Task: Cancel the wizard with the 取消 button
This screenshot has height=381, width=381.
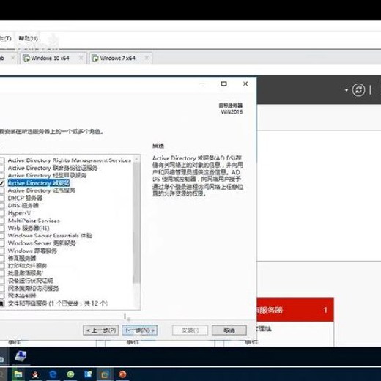Action: 229,330
